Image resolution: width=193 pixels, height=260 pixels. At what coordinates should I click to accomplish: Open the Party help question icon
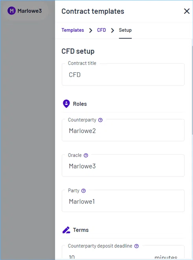coord(83,191)
